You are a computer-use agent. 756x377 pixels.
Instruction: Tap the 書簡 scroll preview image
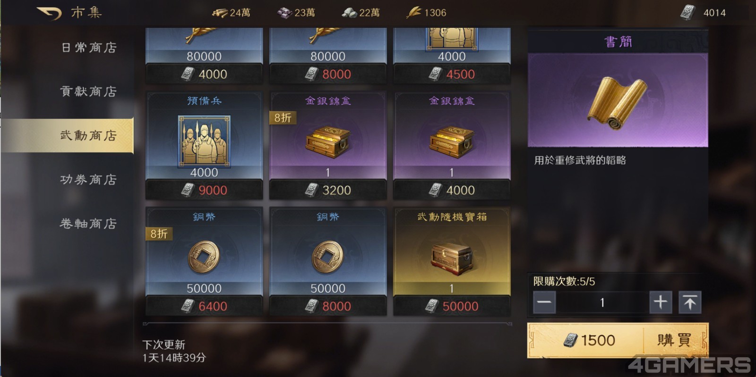tap(618, 100)
